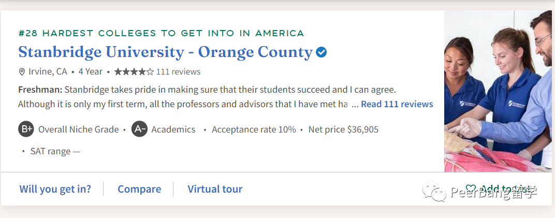555x218 pixels.
Task: Click the A- Academics grade badge
Action: coord(139,129)
